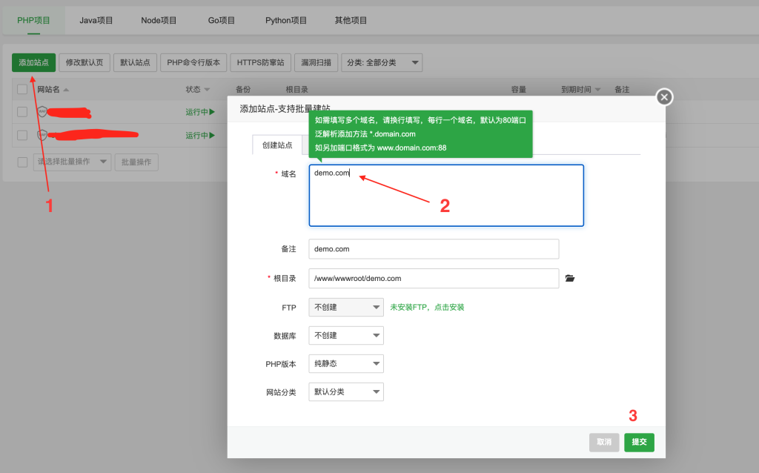Click shield icon of second website row

coord(42,135)
